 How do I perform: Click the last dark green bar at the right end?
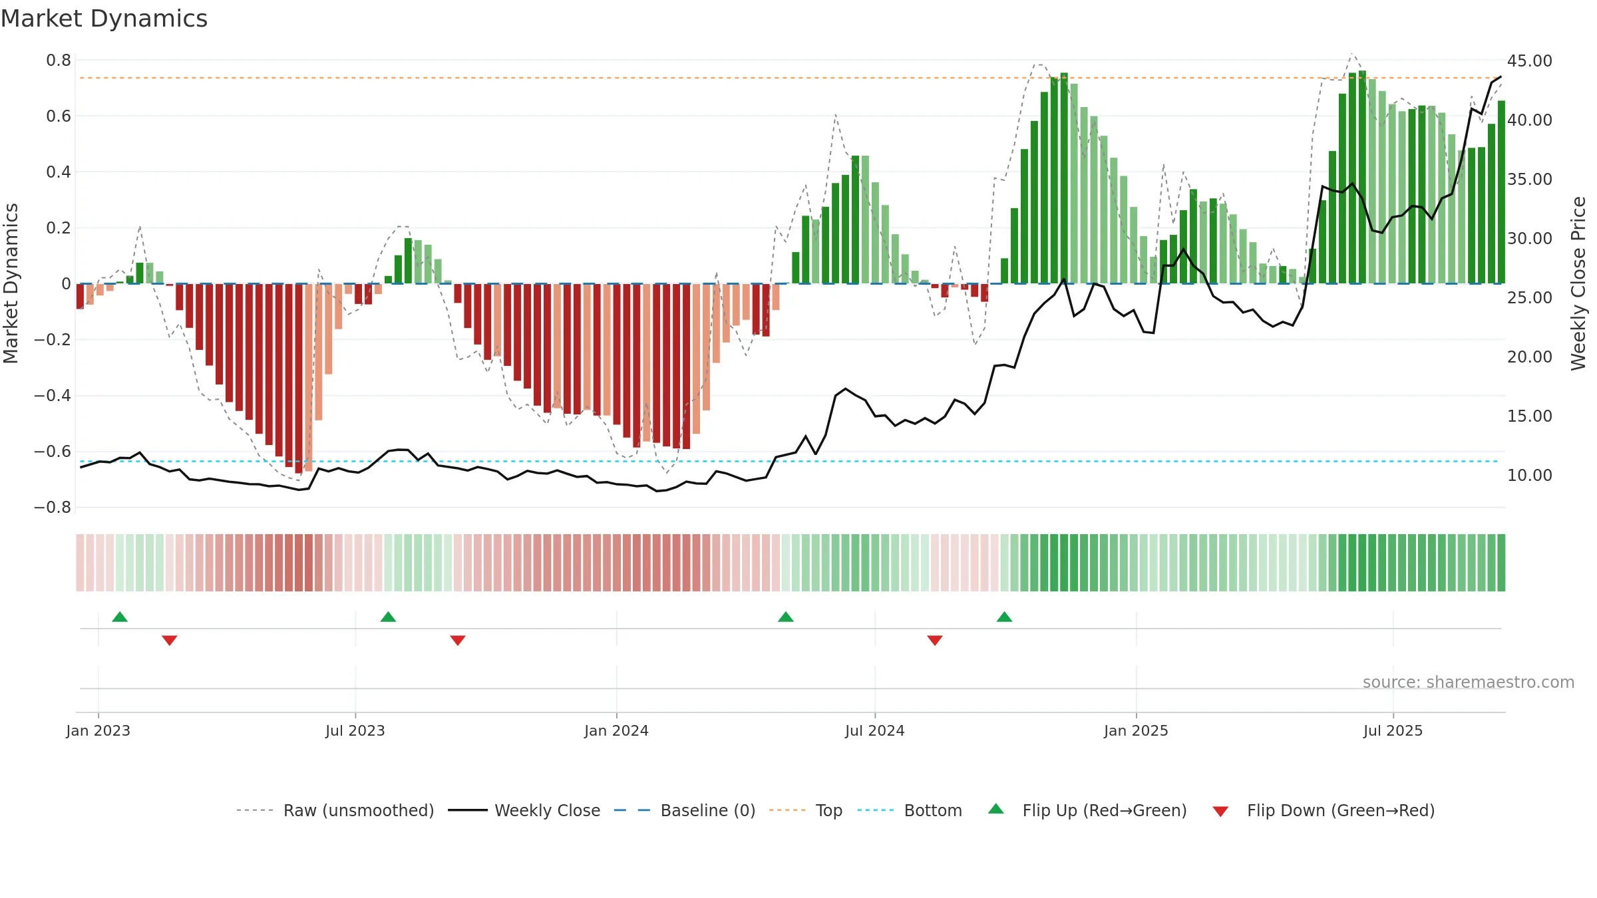1501,192
